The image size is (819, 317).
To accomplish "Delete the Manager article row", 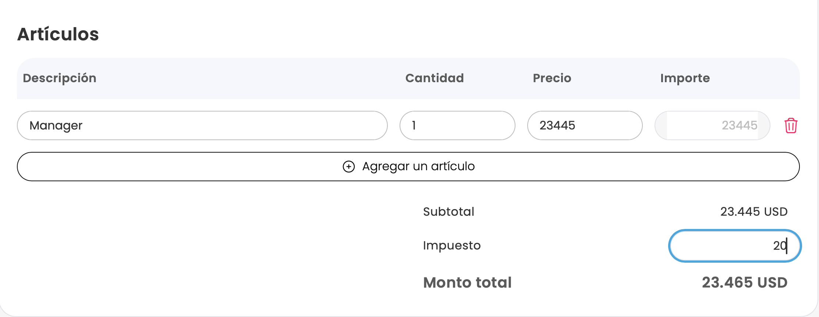I will pyautogui.click(x=791, y=125).
